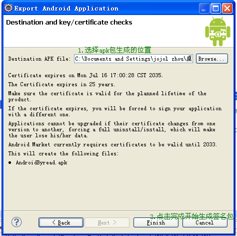
Task: Click the 'Certificate expires on Mon Jul 16' text
Action: click(85, 75)
